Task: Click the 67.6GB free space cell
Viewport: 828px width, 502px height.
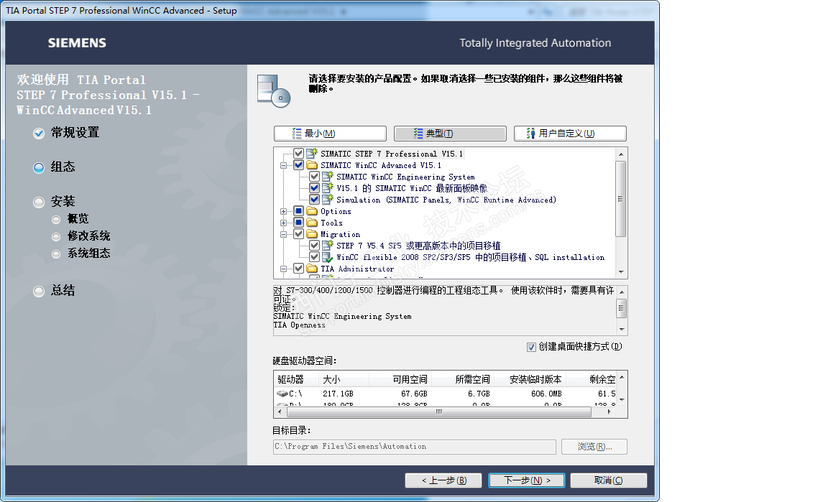Action: click(414, 394)
